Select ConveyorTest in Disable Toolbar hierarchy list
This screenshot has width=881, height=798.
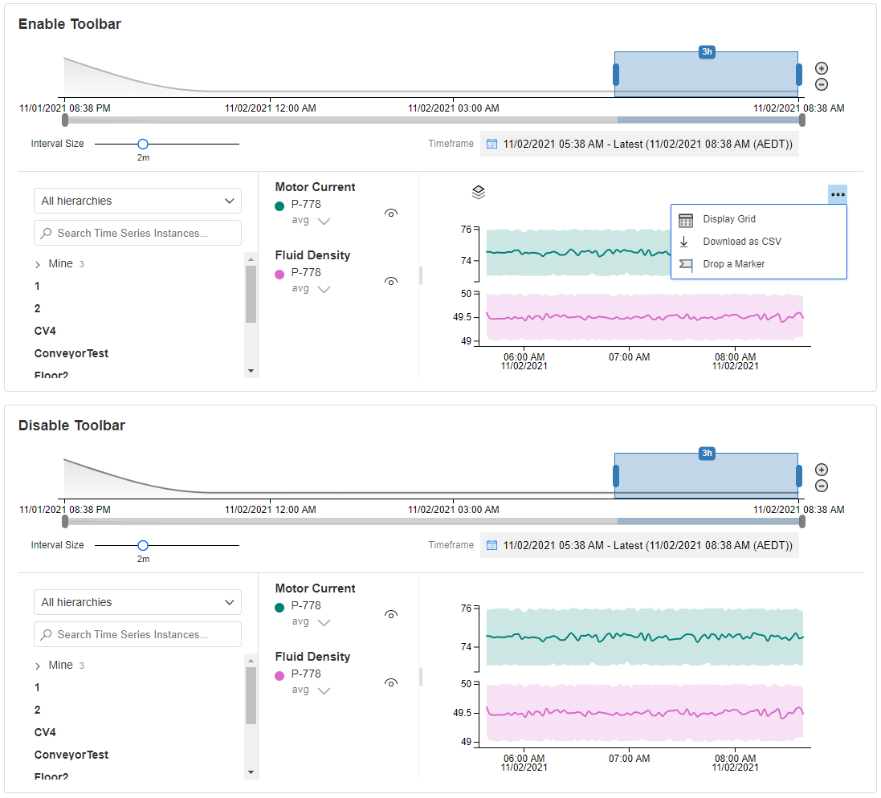(71, 755)
